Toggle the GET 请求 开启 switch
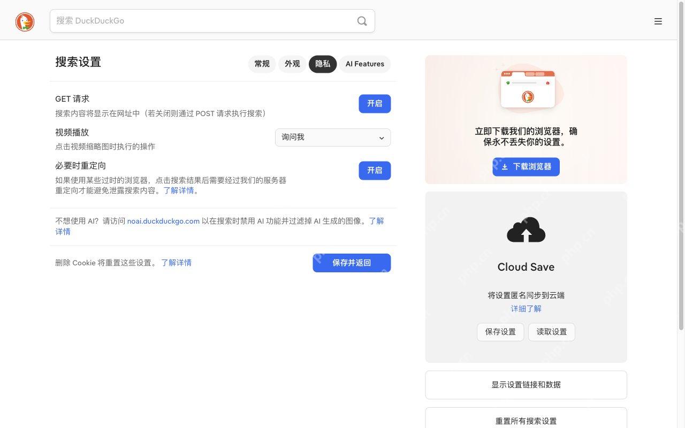 tap(375, 104)
